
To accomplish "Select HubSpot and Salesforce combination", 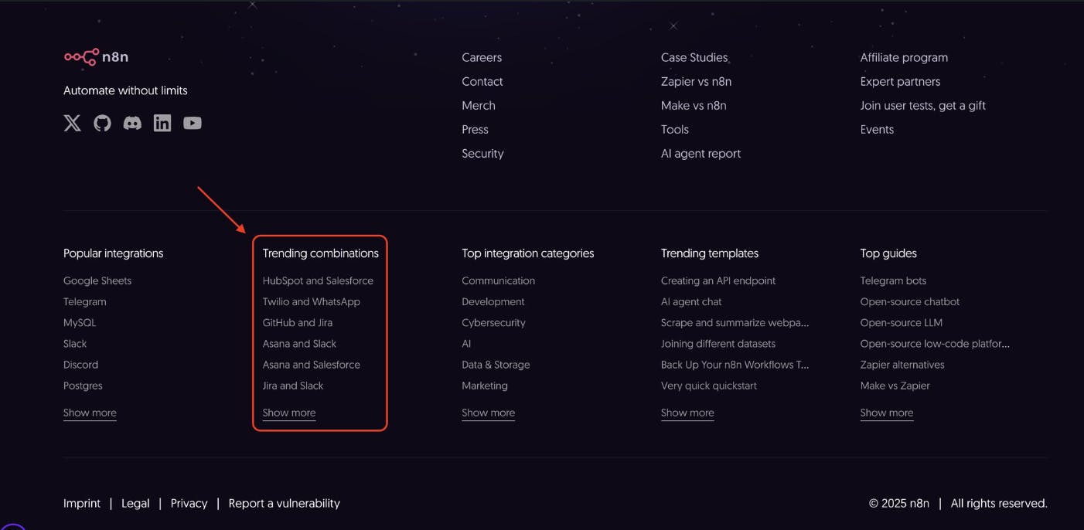I will click(x=318, y=280).
